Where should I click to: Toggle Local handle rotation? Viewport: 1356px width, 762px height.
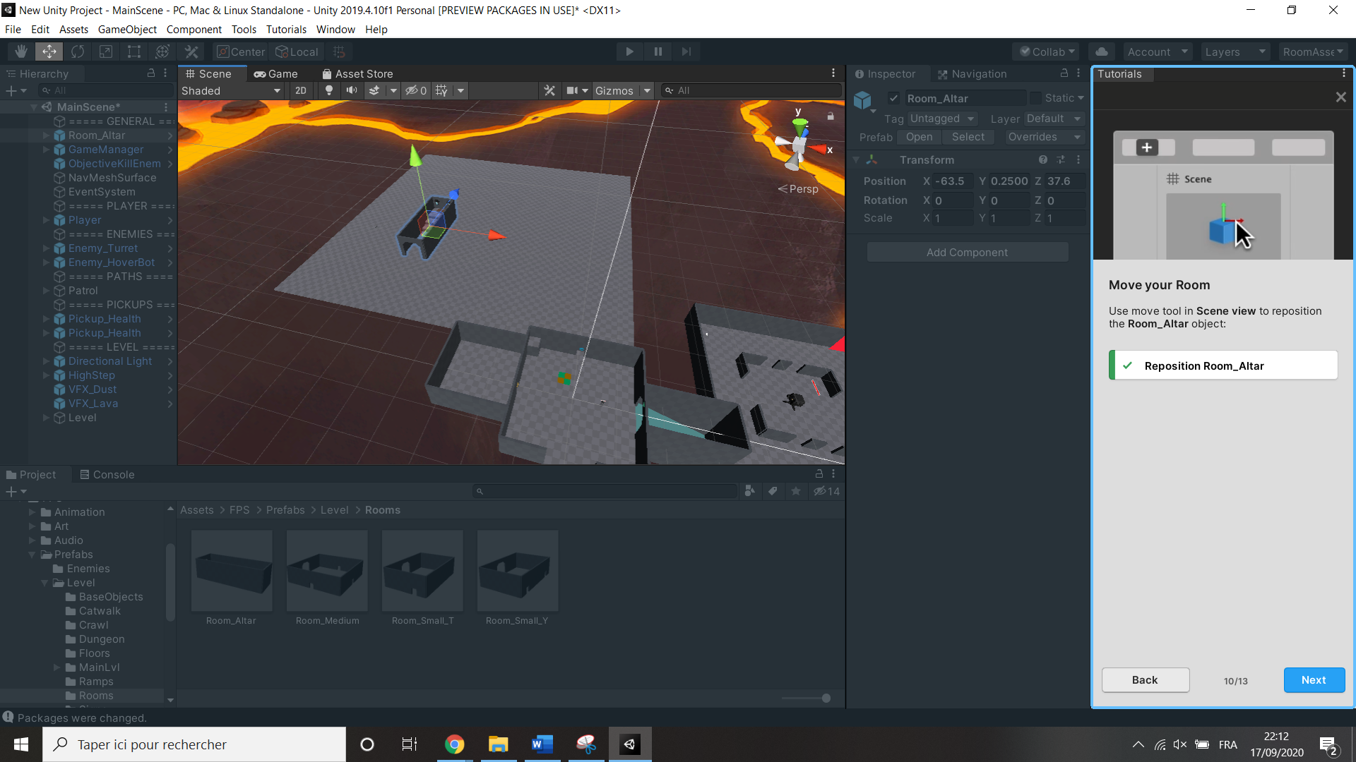297,52
